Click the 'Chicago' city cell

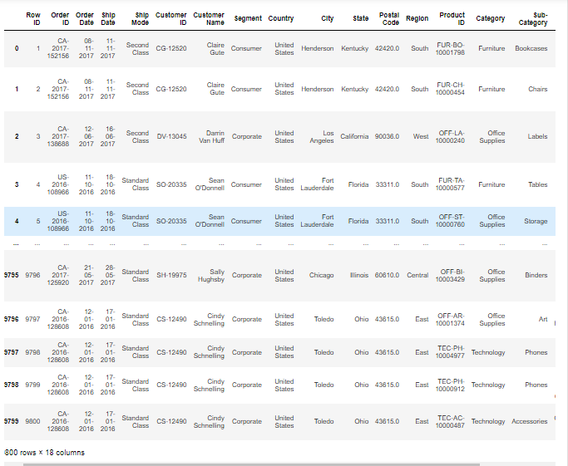(x=321, y=275)
